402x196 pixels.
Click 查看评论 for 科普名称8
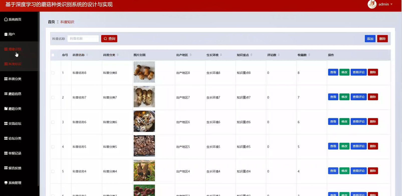click(x=359, y=72)
